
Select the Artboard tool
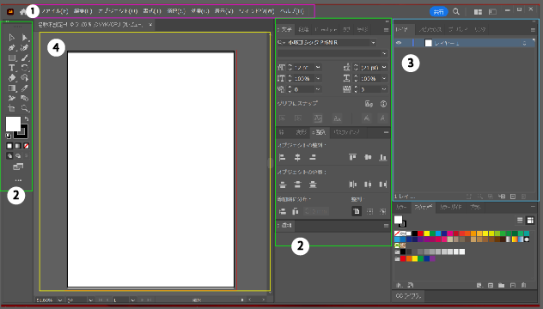(x=11, y=108)
